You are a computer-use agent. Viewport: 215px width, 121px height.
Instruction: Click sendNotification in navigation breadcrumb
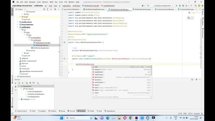point(109,6)
